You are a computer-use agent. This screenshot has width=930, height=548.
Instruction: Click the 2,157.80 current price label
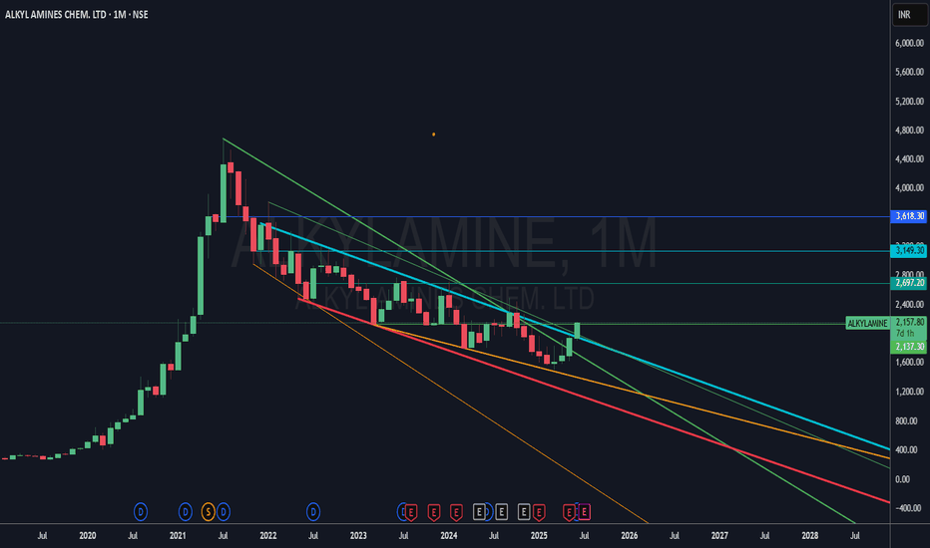(x=909, y=322)
